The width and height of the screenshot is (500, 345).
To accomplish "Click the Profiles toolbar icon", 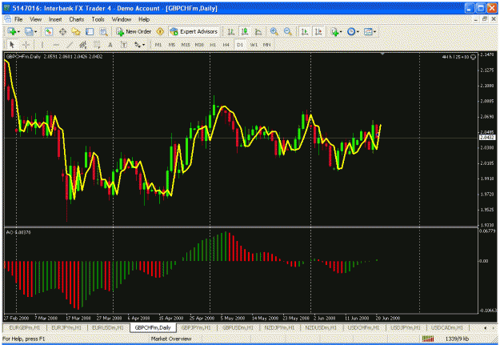I will [29, 31].
